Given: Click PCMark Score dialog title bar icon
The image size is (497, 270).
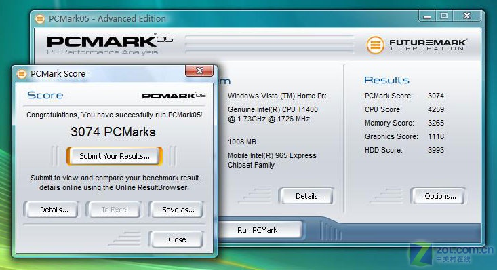Looking at the screenshot, I should tap(22, 74).
